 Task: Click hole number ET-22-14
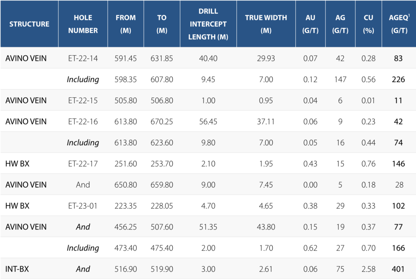point(83,58)
